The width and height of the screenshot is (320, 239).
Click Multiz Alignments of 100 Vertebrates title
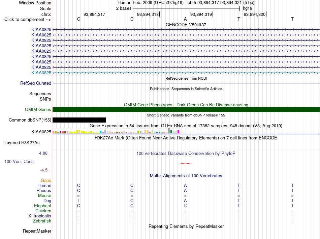click(x=186, y=176)
